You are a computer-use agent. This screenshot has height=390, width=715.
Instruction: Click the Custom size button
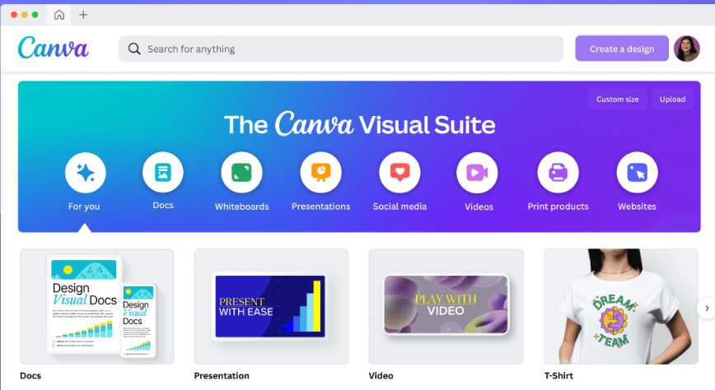tap(617, 100)
